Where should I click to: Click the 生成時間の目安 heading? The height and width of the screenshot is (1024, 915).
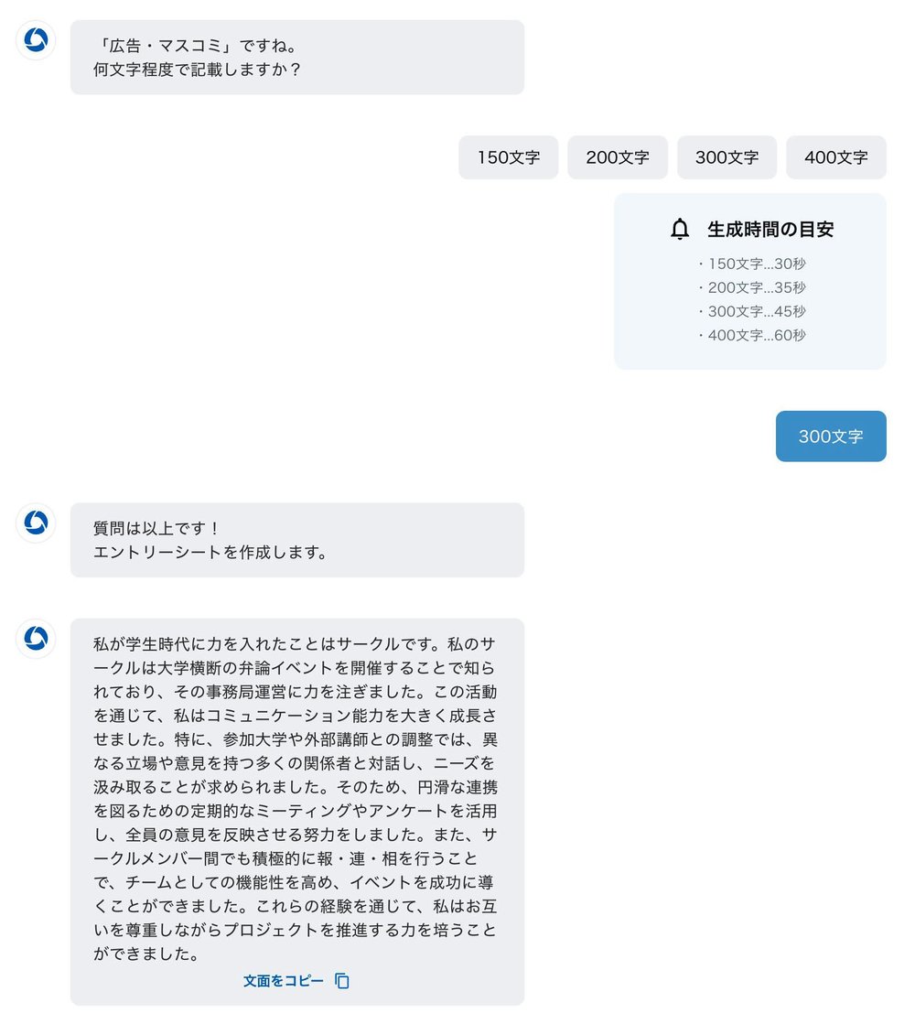coord(770,229)
